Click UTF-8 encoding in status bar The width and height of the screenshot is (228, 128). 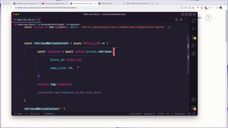coord(161,114)
